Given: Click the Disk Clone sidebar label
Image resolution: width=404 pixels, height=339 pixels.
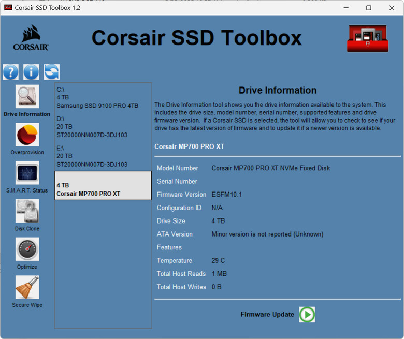Looking at the screenshot, I should click(x=27, y=229).
